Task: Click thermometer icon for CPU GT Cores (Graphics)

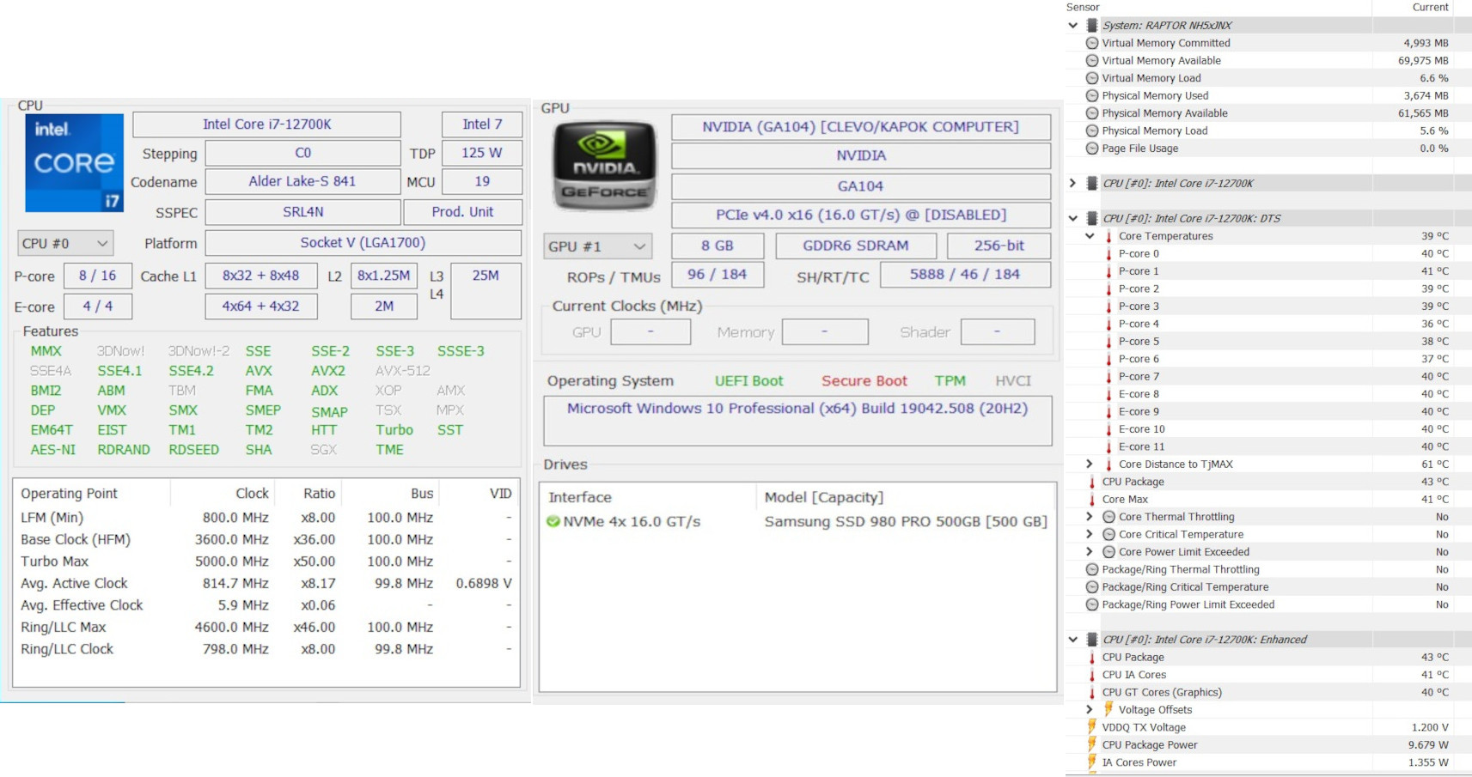Action: tap(1092, 692)
